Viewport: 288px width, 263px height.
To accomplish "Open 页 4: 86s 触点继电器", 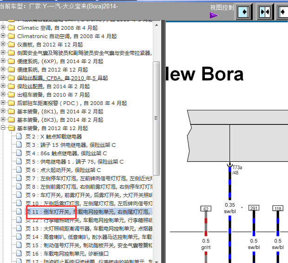I will click(66, 153).
